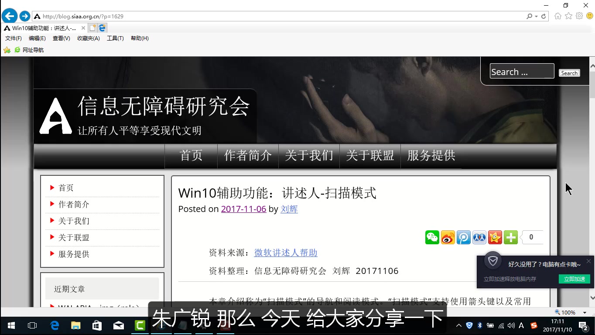The height and width of the screenshot is (335, 595).
Task: Open 关于我们 in the sidebar menu
Action: [74, 221]
